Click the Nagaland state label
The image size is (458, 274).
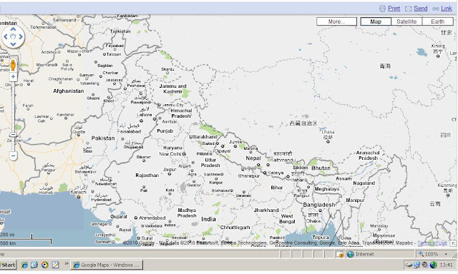coord(364,183)
